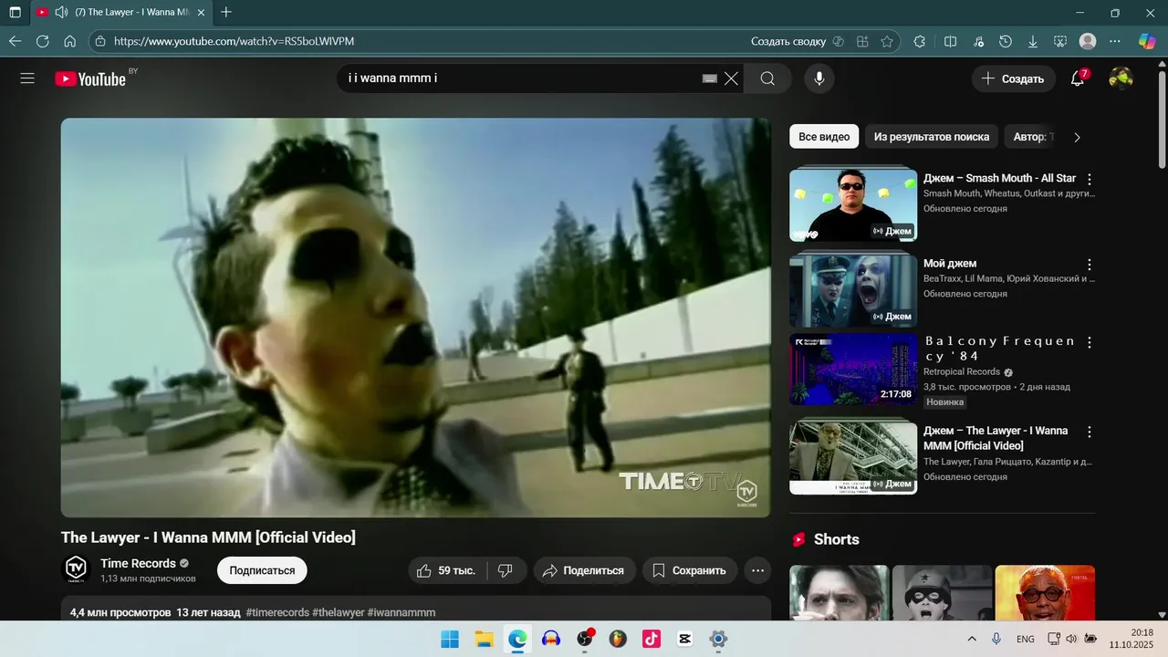Click the browser address bar URL
1168x657 pixels.
234,41
